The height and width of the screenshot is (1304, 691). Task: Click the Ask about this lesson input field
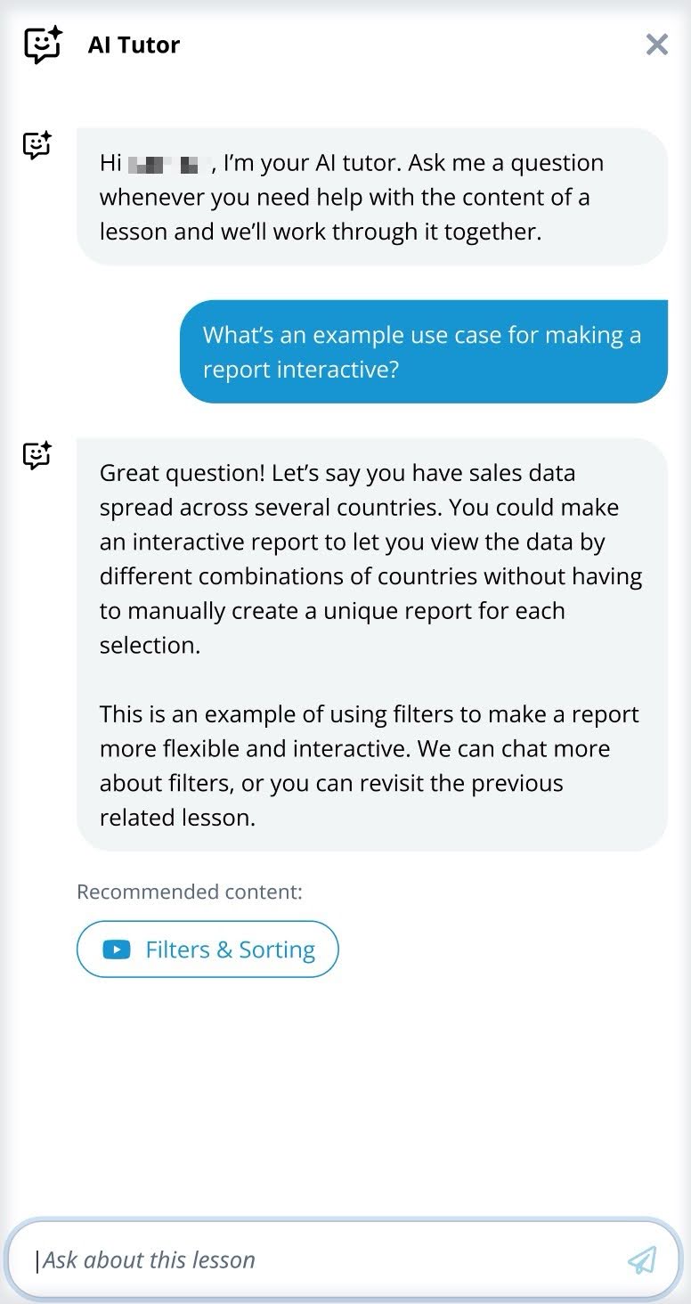click(267, 1260)
